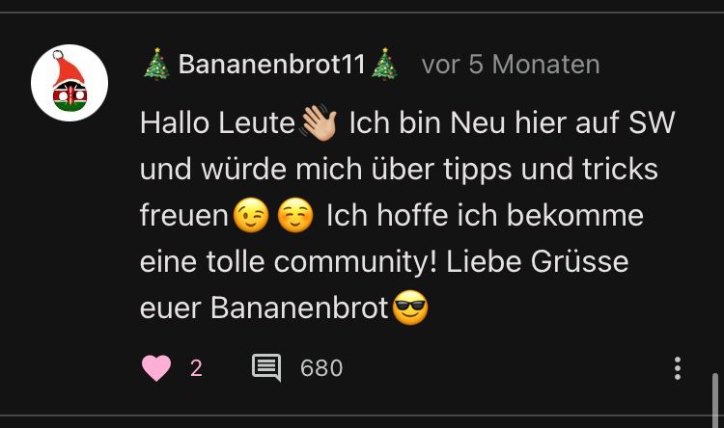Screen dimensions: 724x428
Task: Click the Santa hat on the avatar
Action: point(68,67)
